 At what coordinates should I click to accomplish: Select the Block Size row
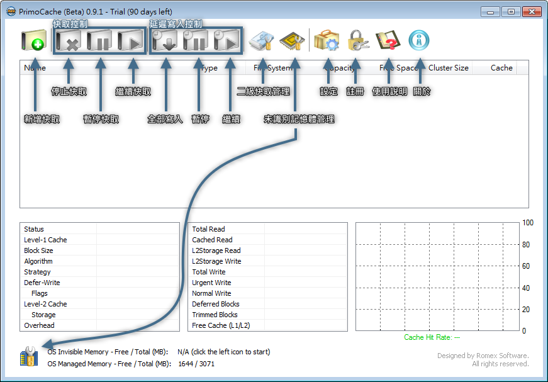[x=99, y=250]
